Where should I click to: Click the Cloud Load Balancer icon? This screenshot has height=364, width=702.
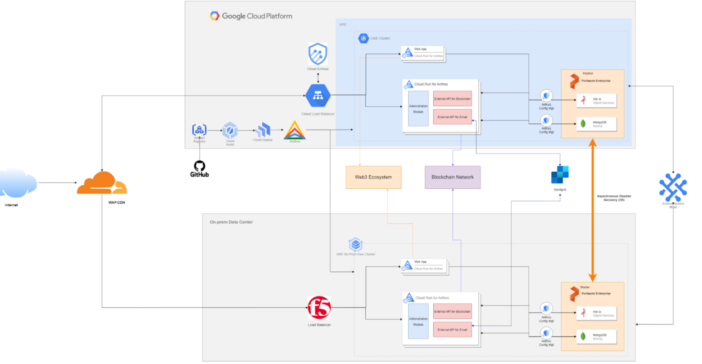(x=318, y=96)
